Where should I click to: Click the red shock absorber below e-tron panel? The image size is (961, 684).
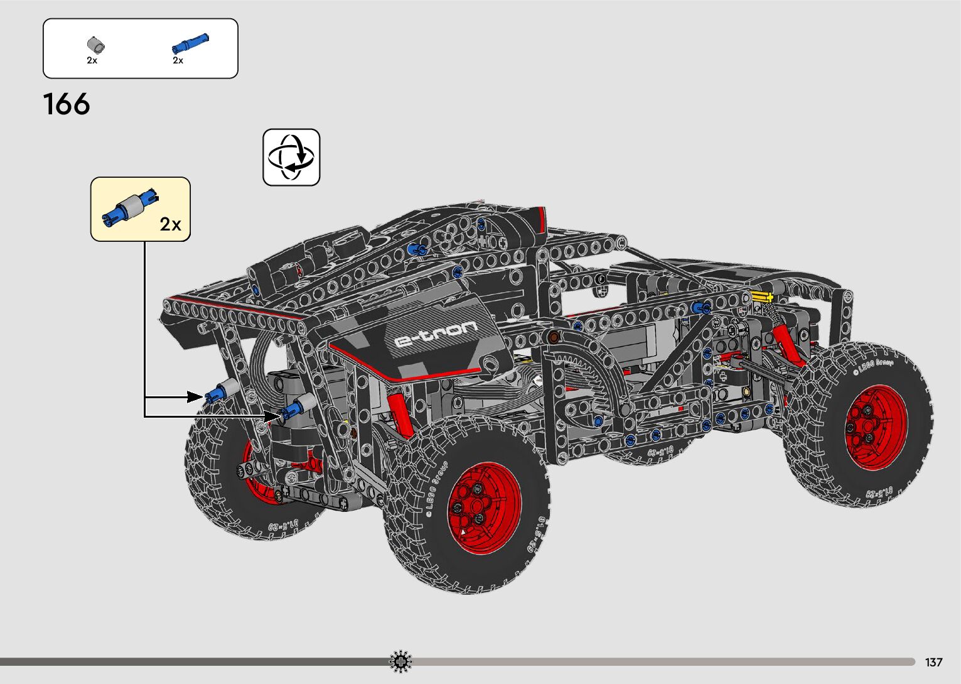(x=400, y=415)
